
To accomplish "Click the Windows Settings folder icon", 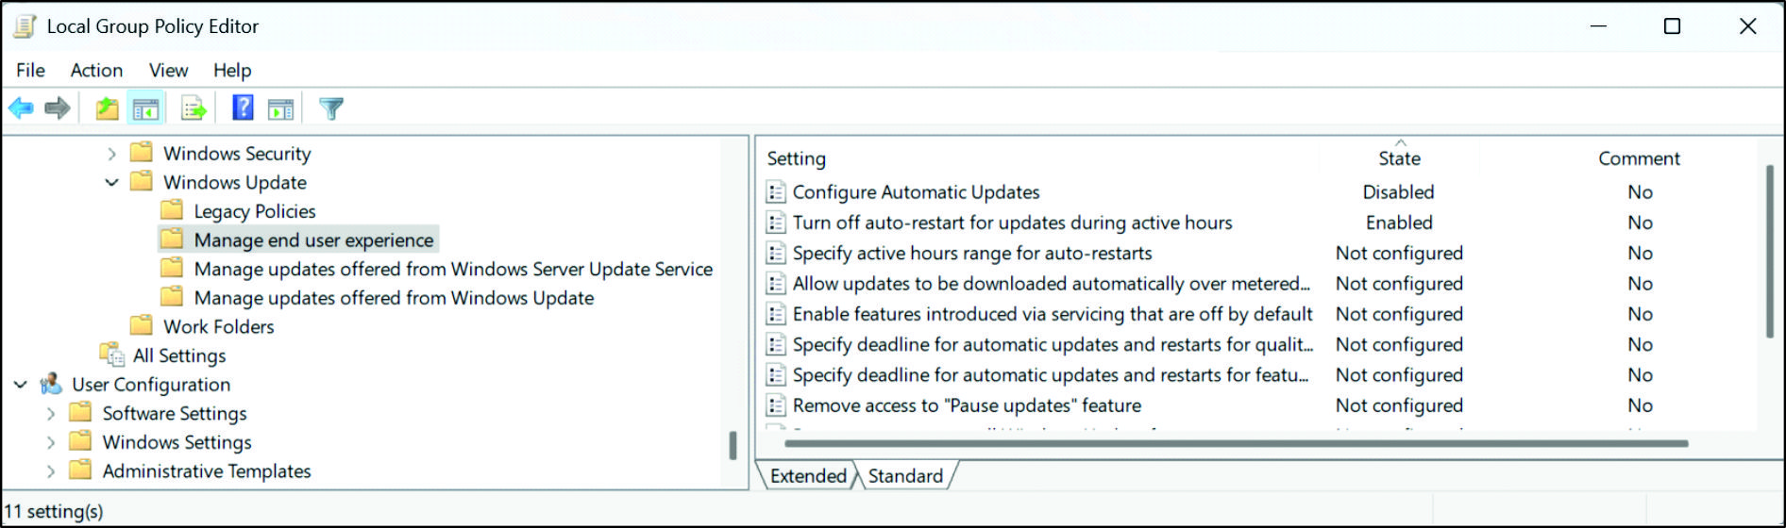I will coord(81,441).
